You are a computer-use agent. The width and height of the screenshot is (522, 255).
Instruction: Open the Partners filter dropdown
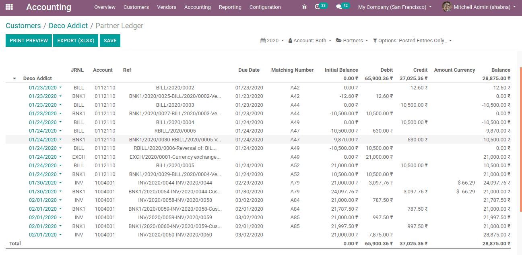[352, 41]
